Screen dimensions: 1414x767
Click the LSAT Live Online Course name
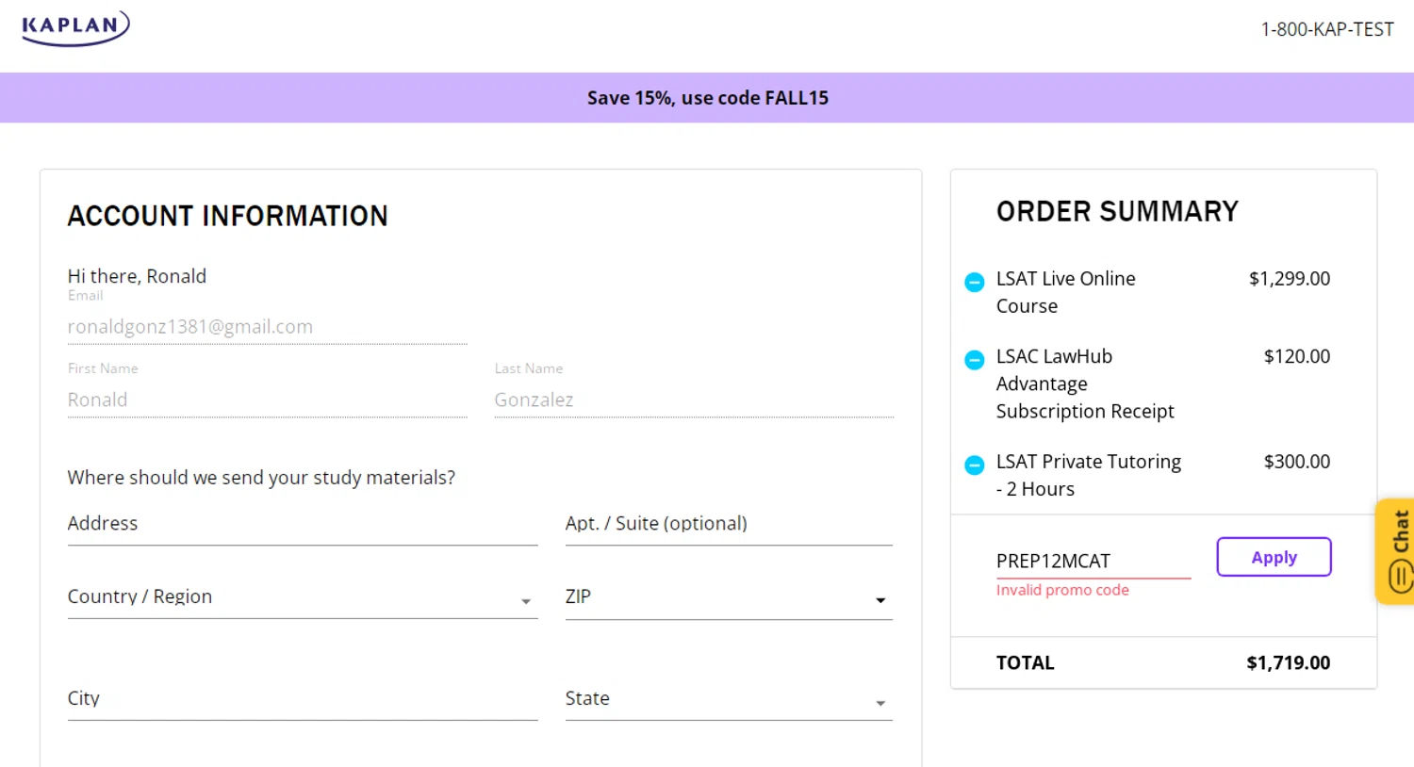pyautogui.click(x=1066, y=292)
